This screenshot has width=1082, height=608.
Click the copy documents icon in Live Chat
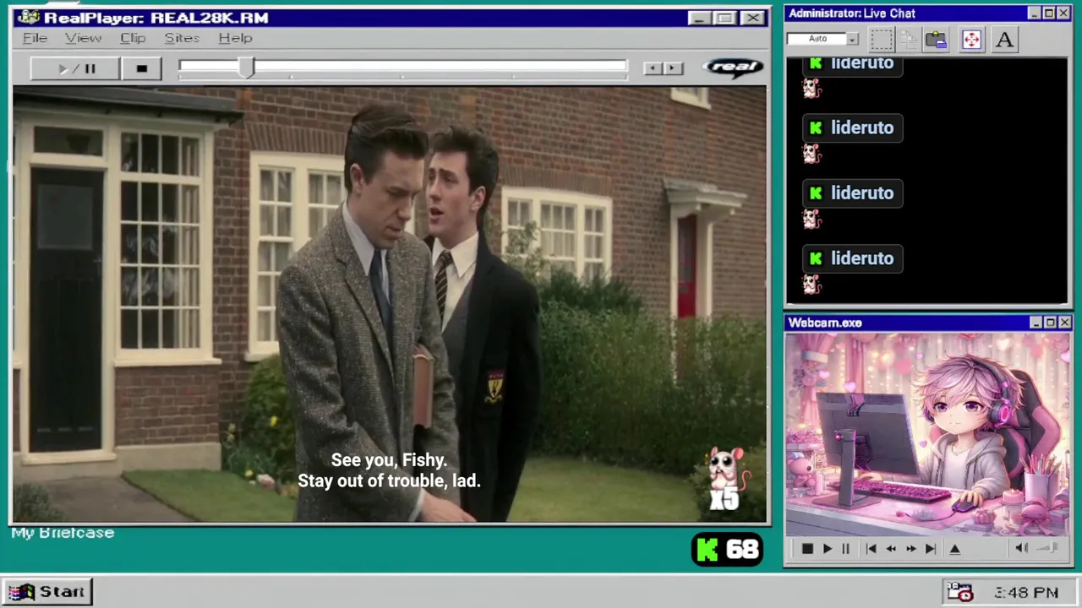pyautogui.click(x=909, y=39)
